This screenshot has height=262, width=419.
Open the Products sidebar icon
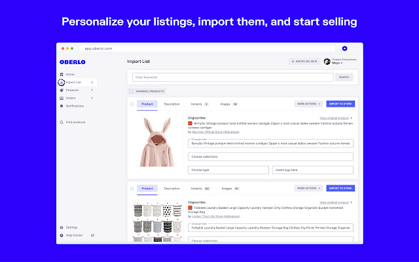point(62,90)
